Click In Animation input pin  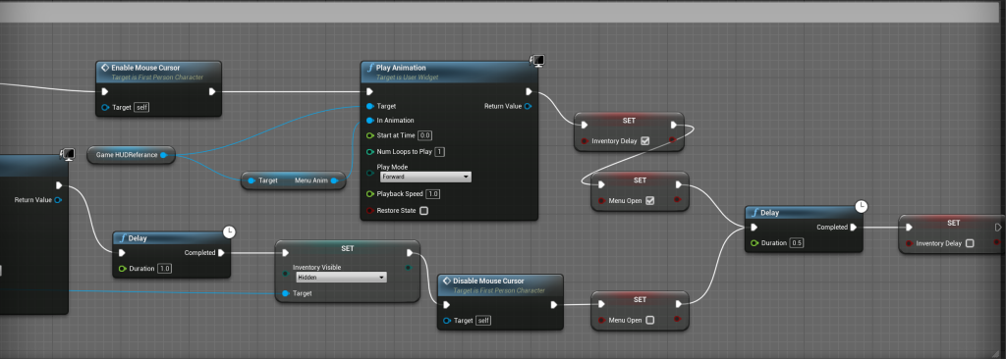369,121
